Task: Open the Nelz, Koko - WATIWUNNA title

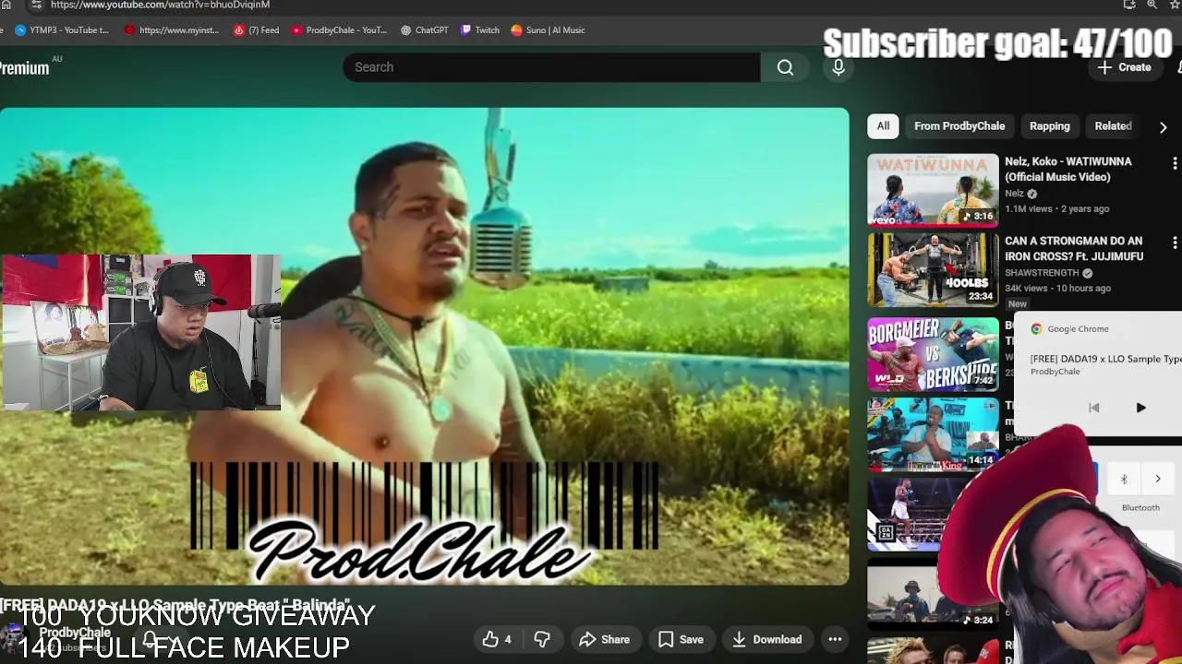Action: click(x=1067, y=169)
